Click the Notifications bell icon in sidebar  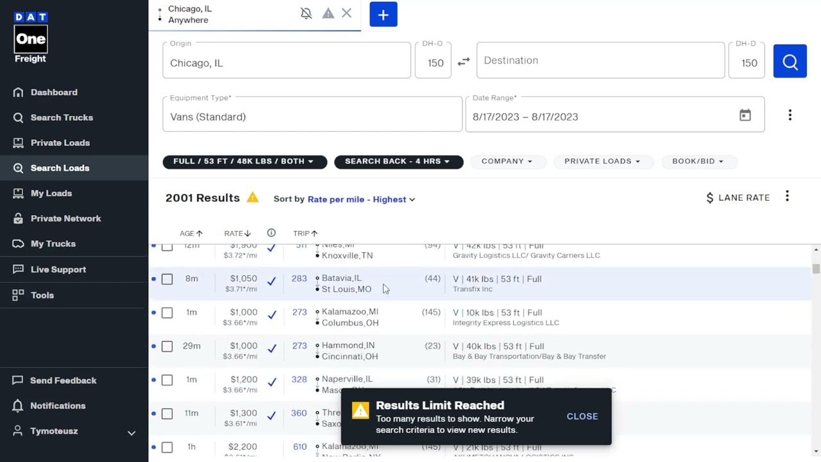click(18, 406)
